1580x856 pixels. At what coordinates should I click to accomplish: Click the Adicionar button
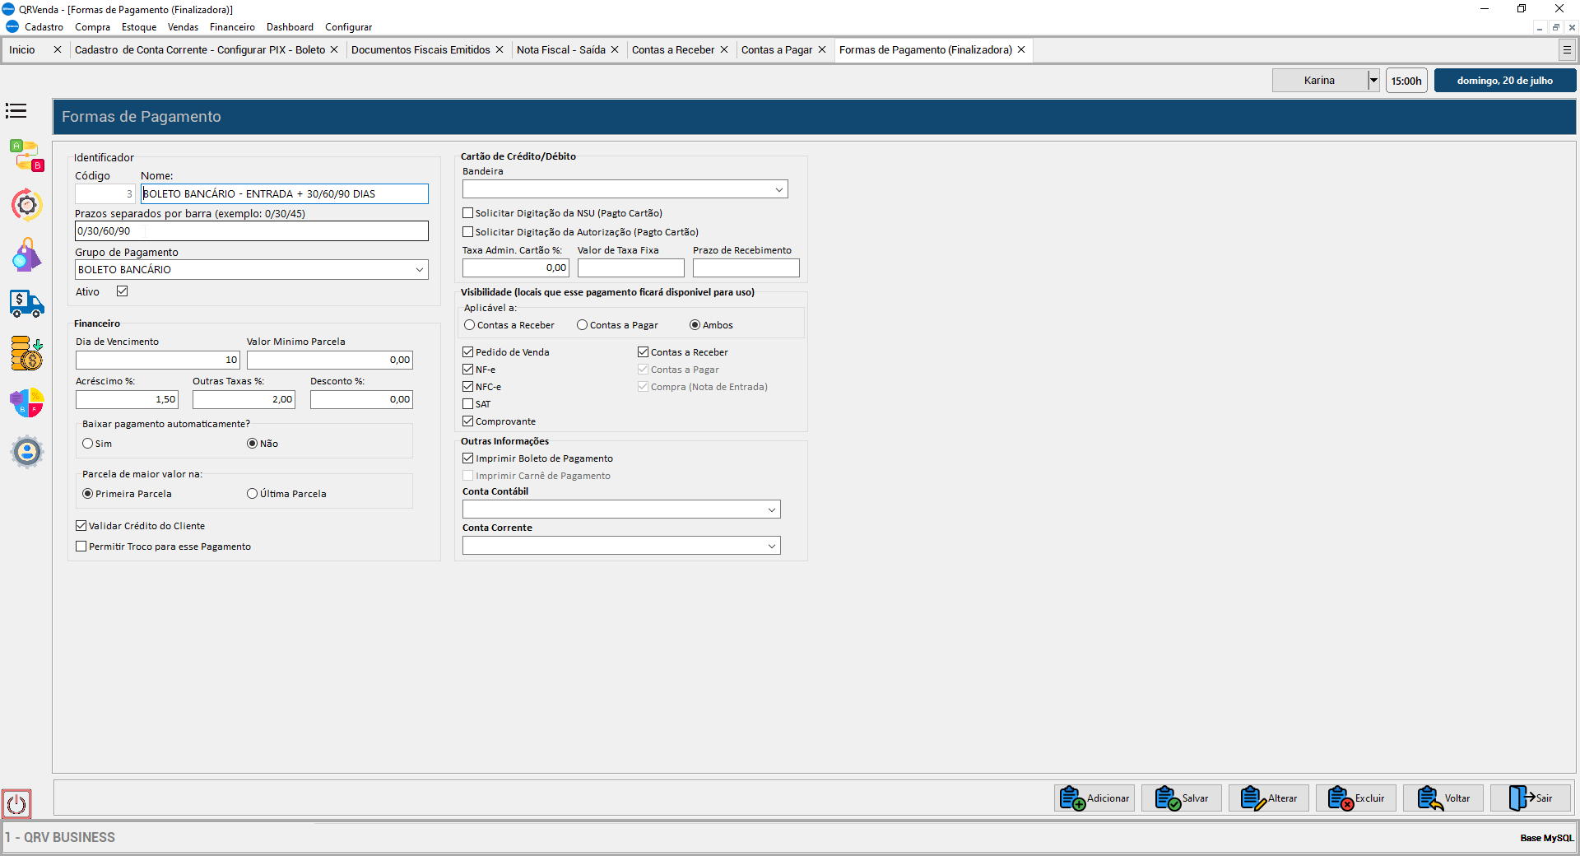pos(1094,798)
